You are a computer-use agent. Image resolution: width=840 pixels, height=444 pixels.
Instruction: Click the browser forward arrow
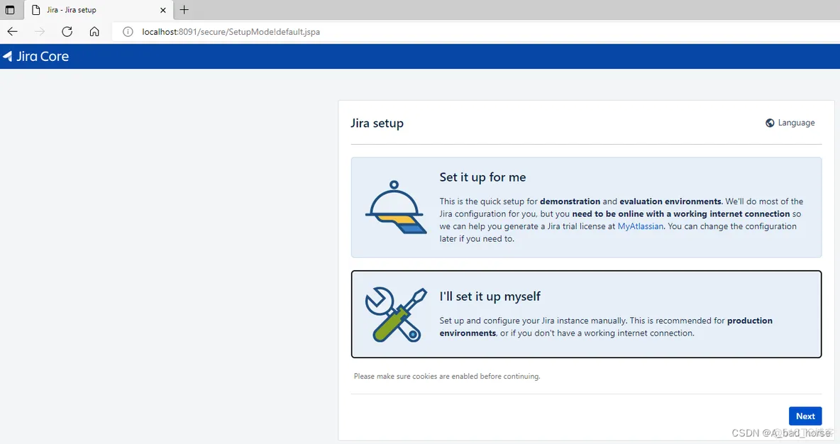[x=40, y=32]
